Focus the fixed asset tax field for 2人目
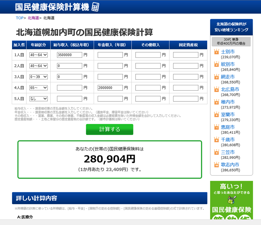261x225 pixels. tap(186, 66)
